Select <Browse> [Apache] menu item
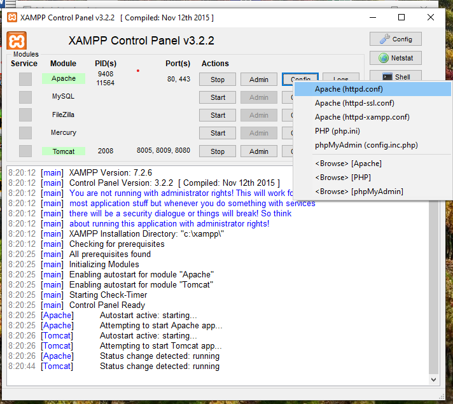This screenshot has width=453, height=404. click(372, 164)
